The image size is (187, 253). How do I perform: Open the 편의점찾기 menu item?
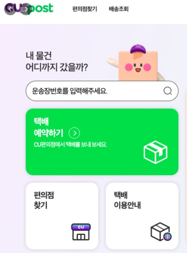(85, 9)
